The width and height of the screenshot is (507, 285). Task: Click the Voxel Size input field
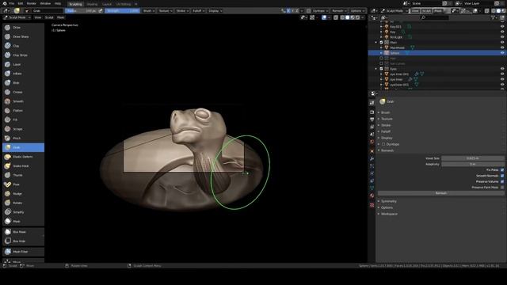473,158
